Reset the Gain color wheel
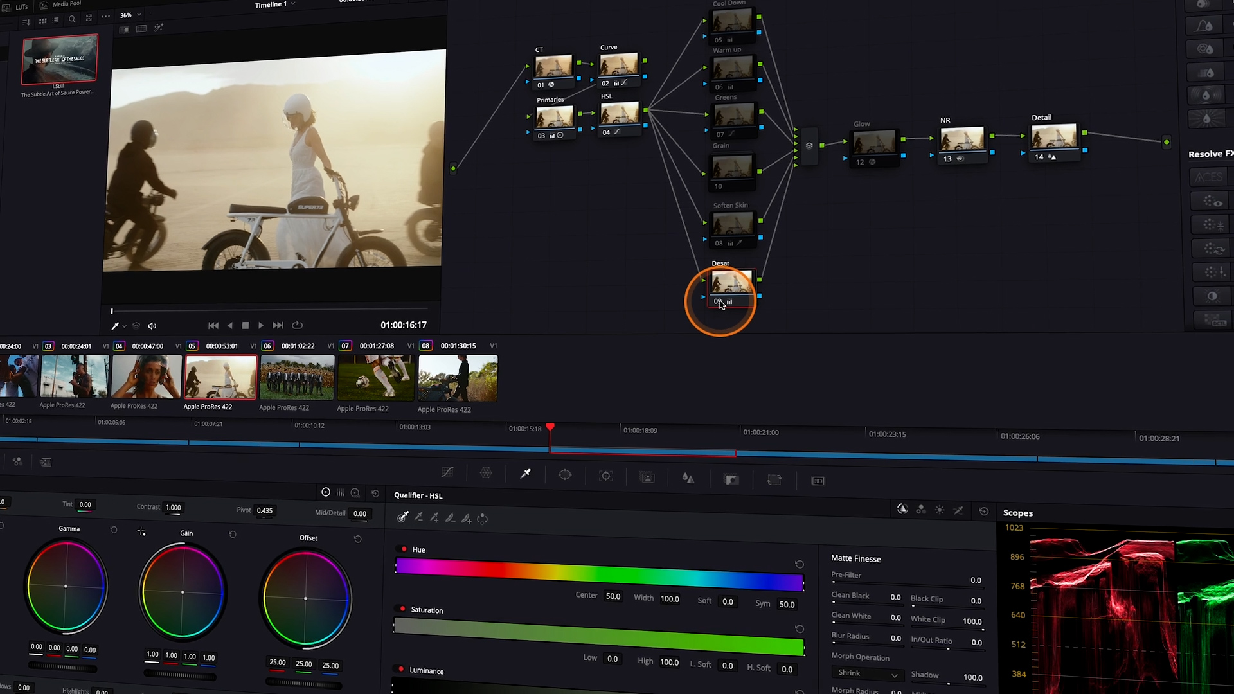 233,534
